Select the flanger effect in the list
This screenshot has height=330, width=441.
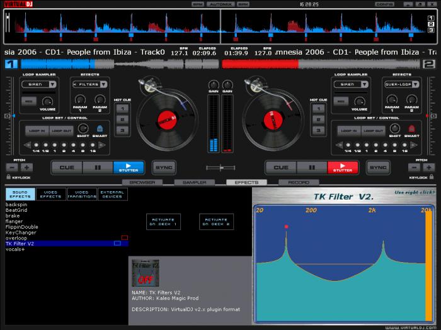coord(14,221)
